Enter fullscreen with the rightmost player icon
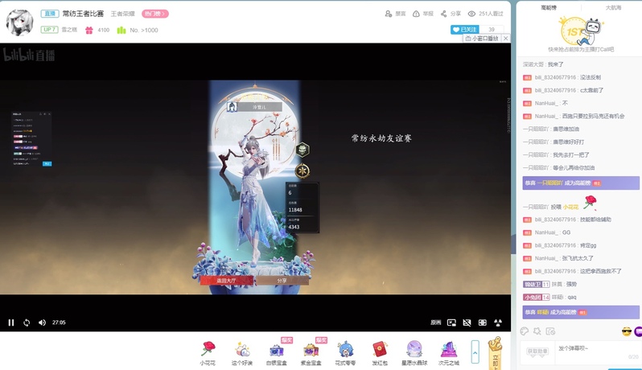This screenshot has height=370, width=642. click(498, 323)
